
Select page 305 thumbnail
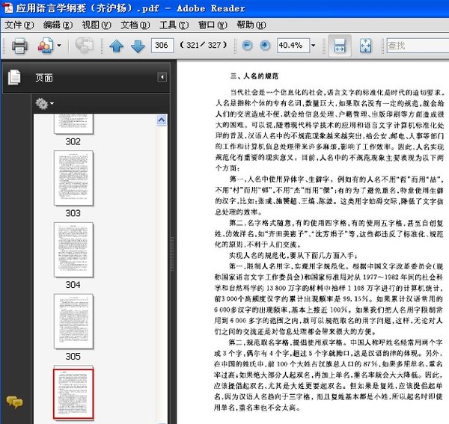(73, 320)
